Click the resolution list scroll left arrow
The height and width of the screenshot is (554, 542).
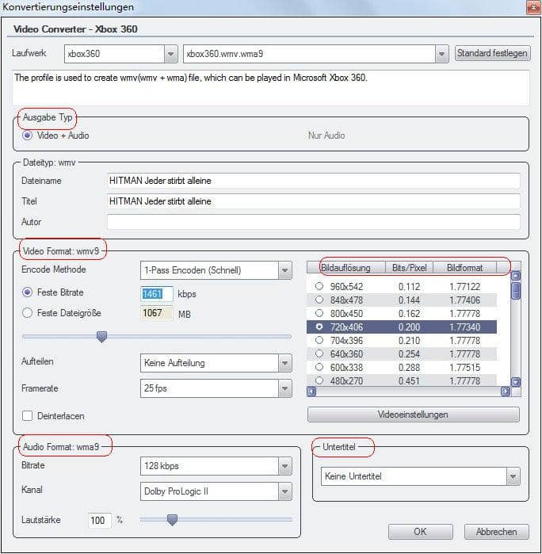coord(311,392)
